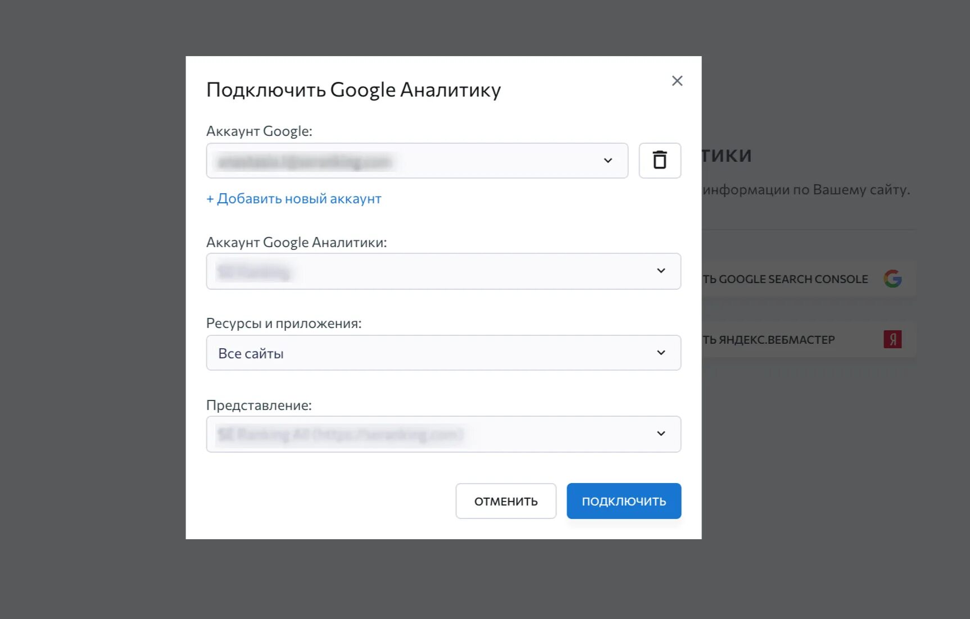Open the Аккаунт Google Аналитики dropdown
This screenshot has height=619, width=970.
[661, 271]
